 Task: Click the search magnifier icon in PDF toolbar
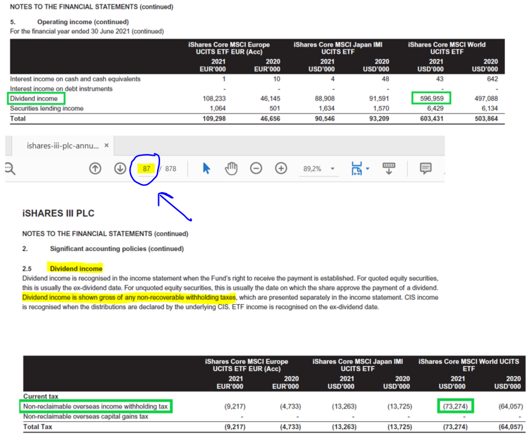(10, 168)
